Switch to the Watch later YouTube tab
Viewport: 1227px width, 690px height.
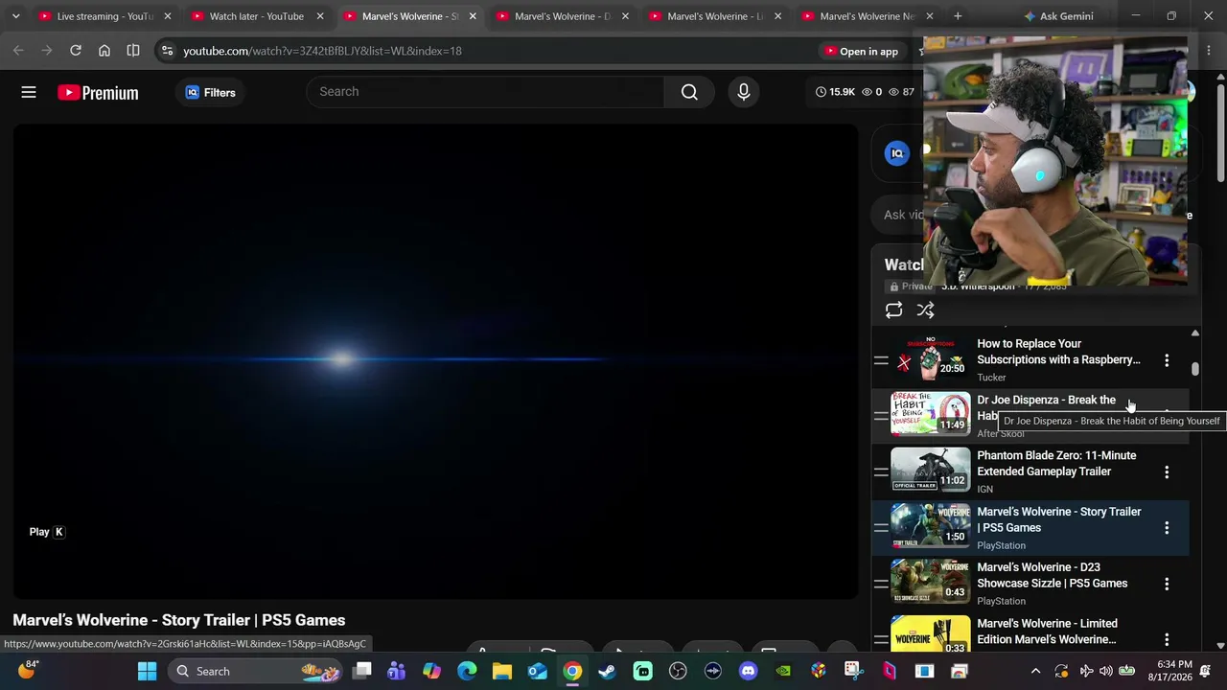tap(256, 16)
